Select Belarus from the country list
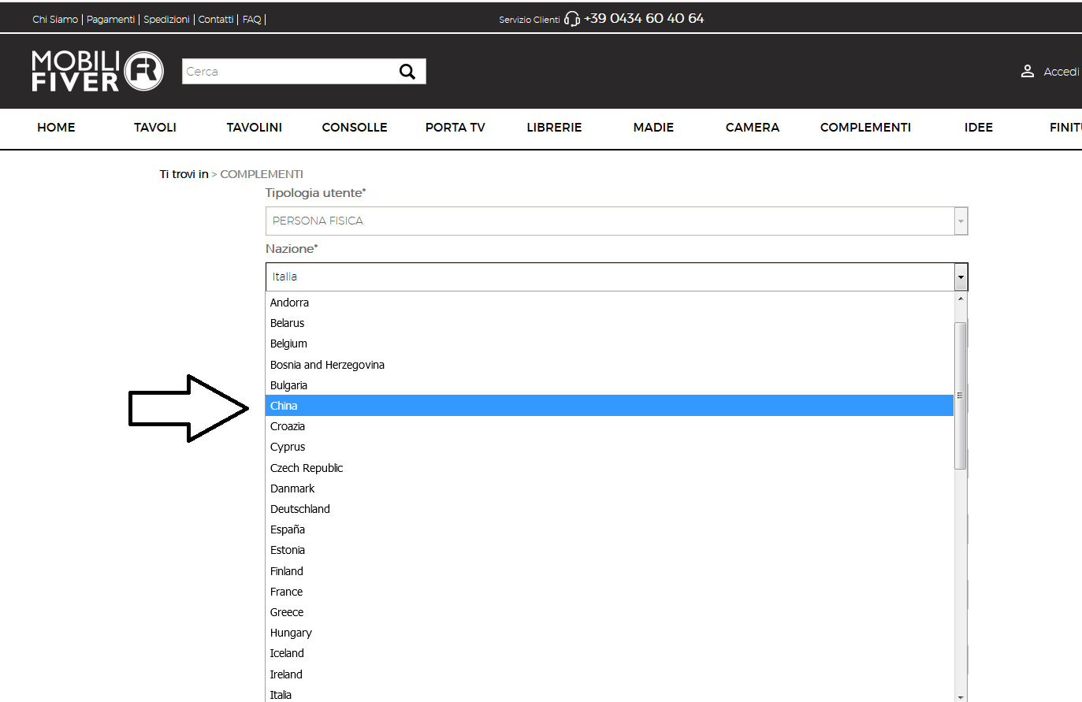Image resolution: width=1082 pixels, height=702 pixels. click(610, 323)
